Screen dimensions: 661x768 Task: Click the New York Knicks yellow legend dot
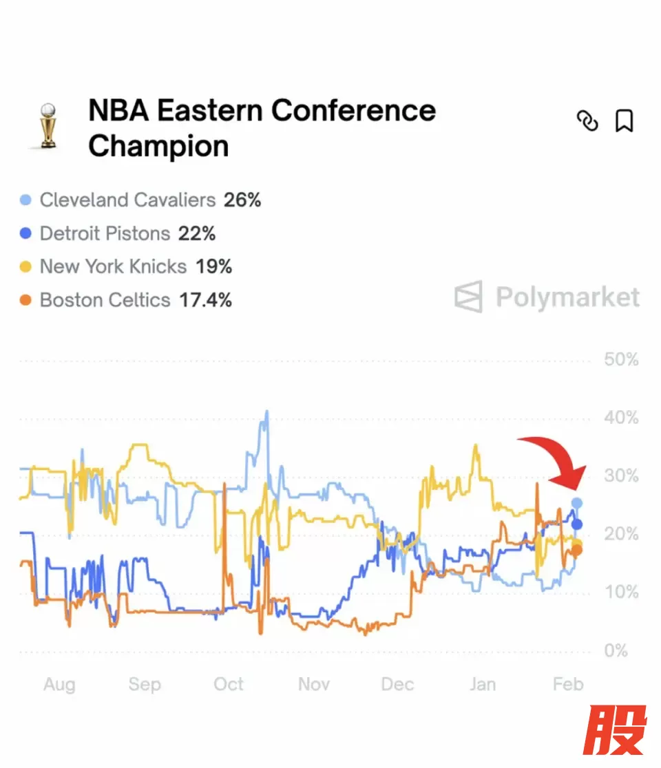click(26, 267)
